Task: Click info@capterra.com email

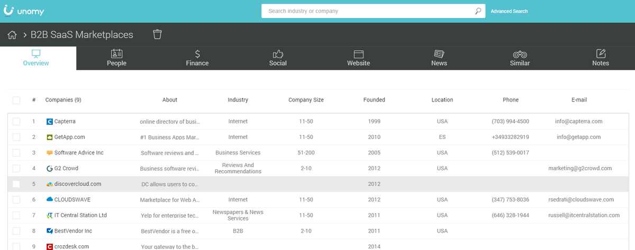Action: [579, 122]
